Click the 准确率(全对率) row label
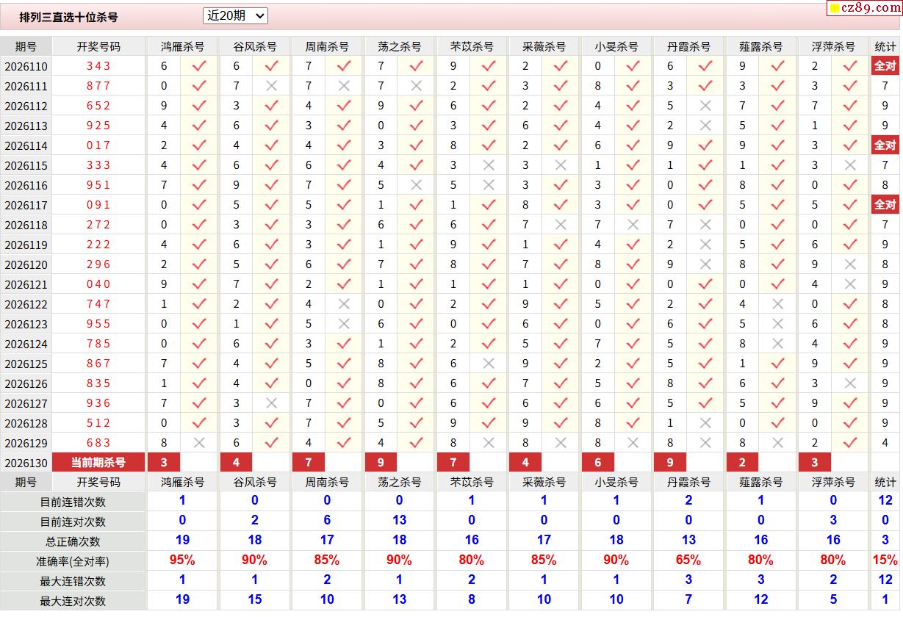 click(73, 561)
